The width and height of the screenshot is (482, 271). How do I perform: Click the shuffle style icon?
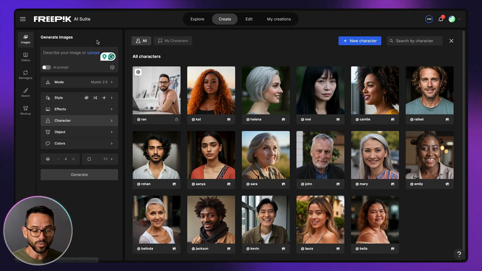[95, 98]
